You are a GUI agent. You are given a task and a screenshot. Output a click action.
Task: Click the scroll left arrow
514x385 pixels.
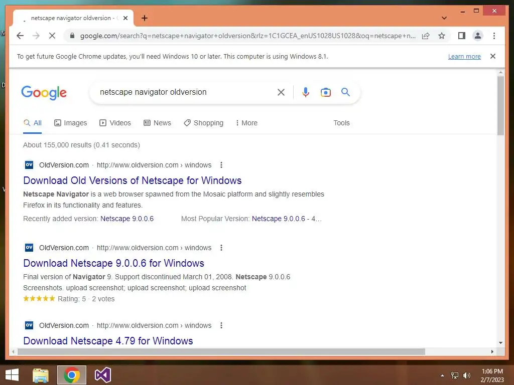pyautogui.click(x=13, y=351)
